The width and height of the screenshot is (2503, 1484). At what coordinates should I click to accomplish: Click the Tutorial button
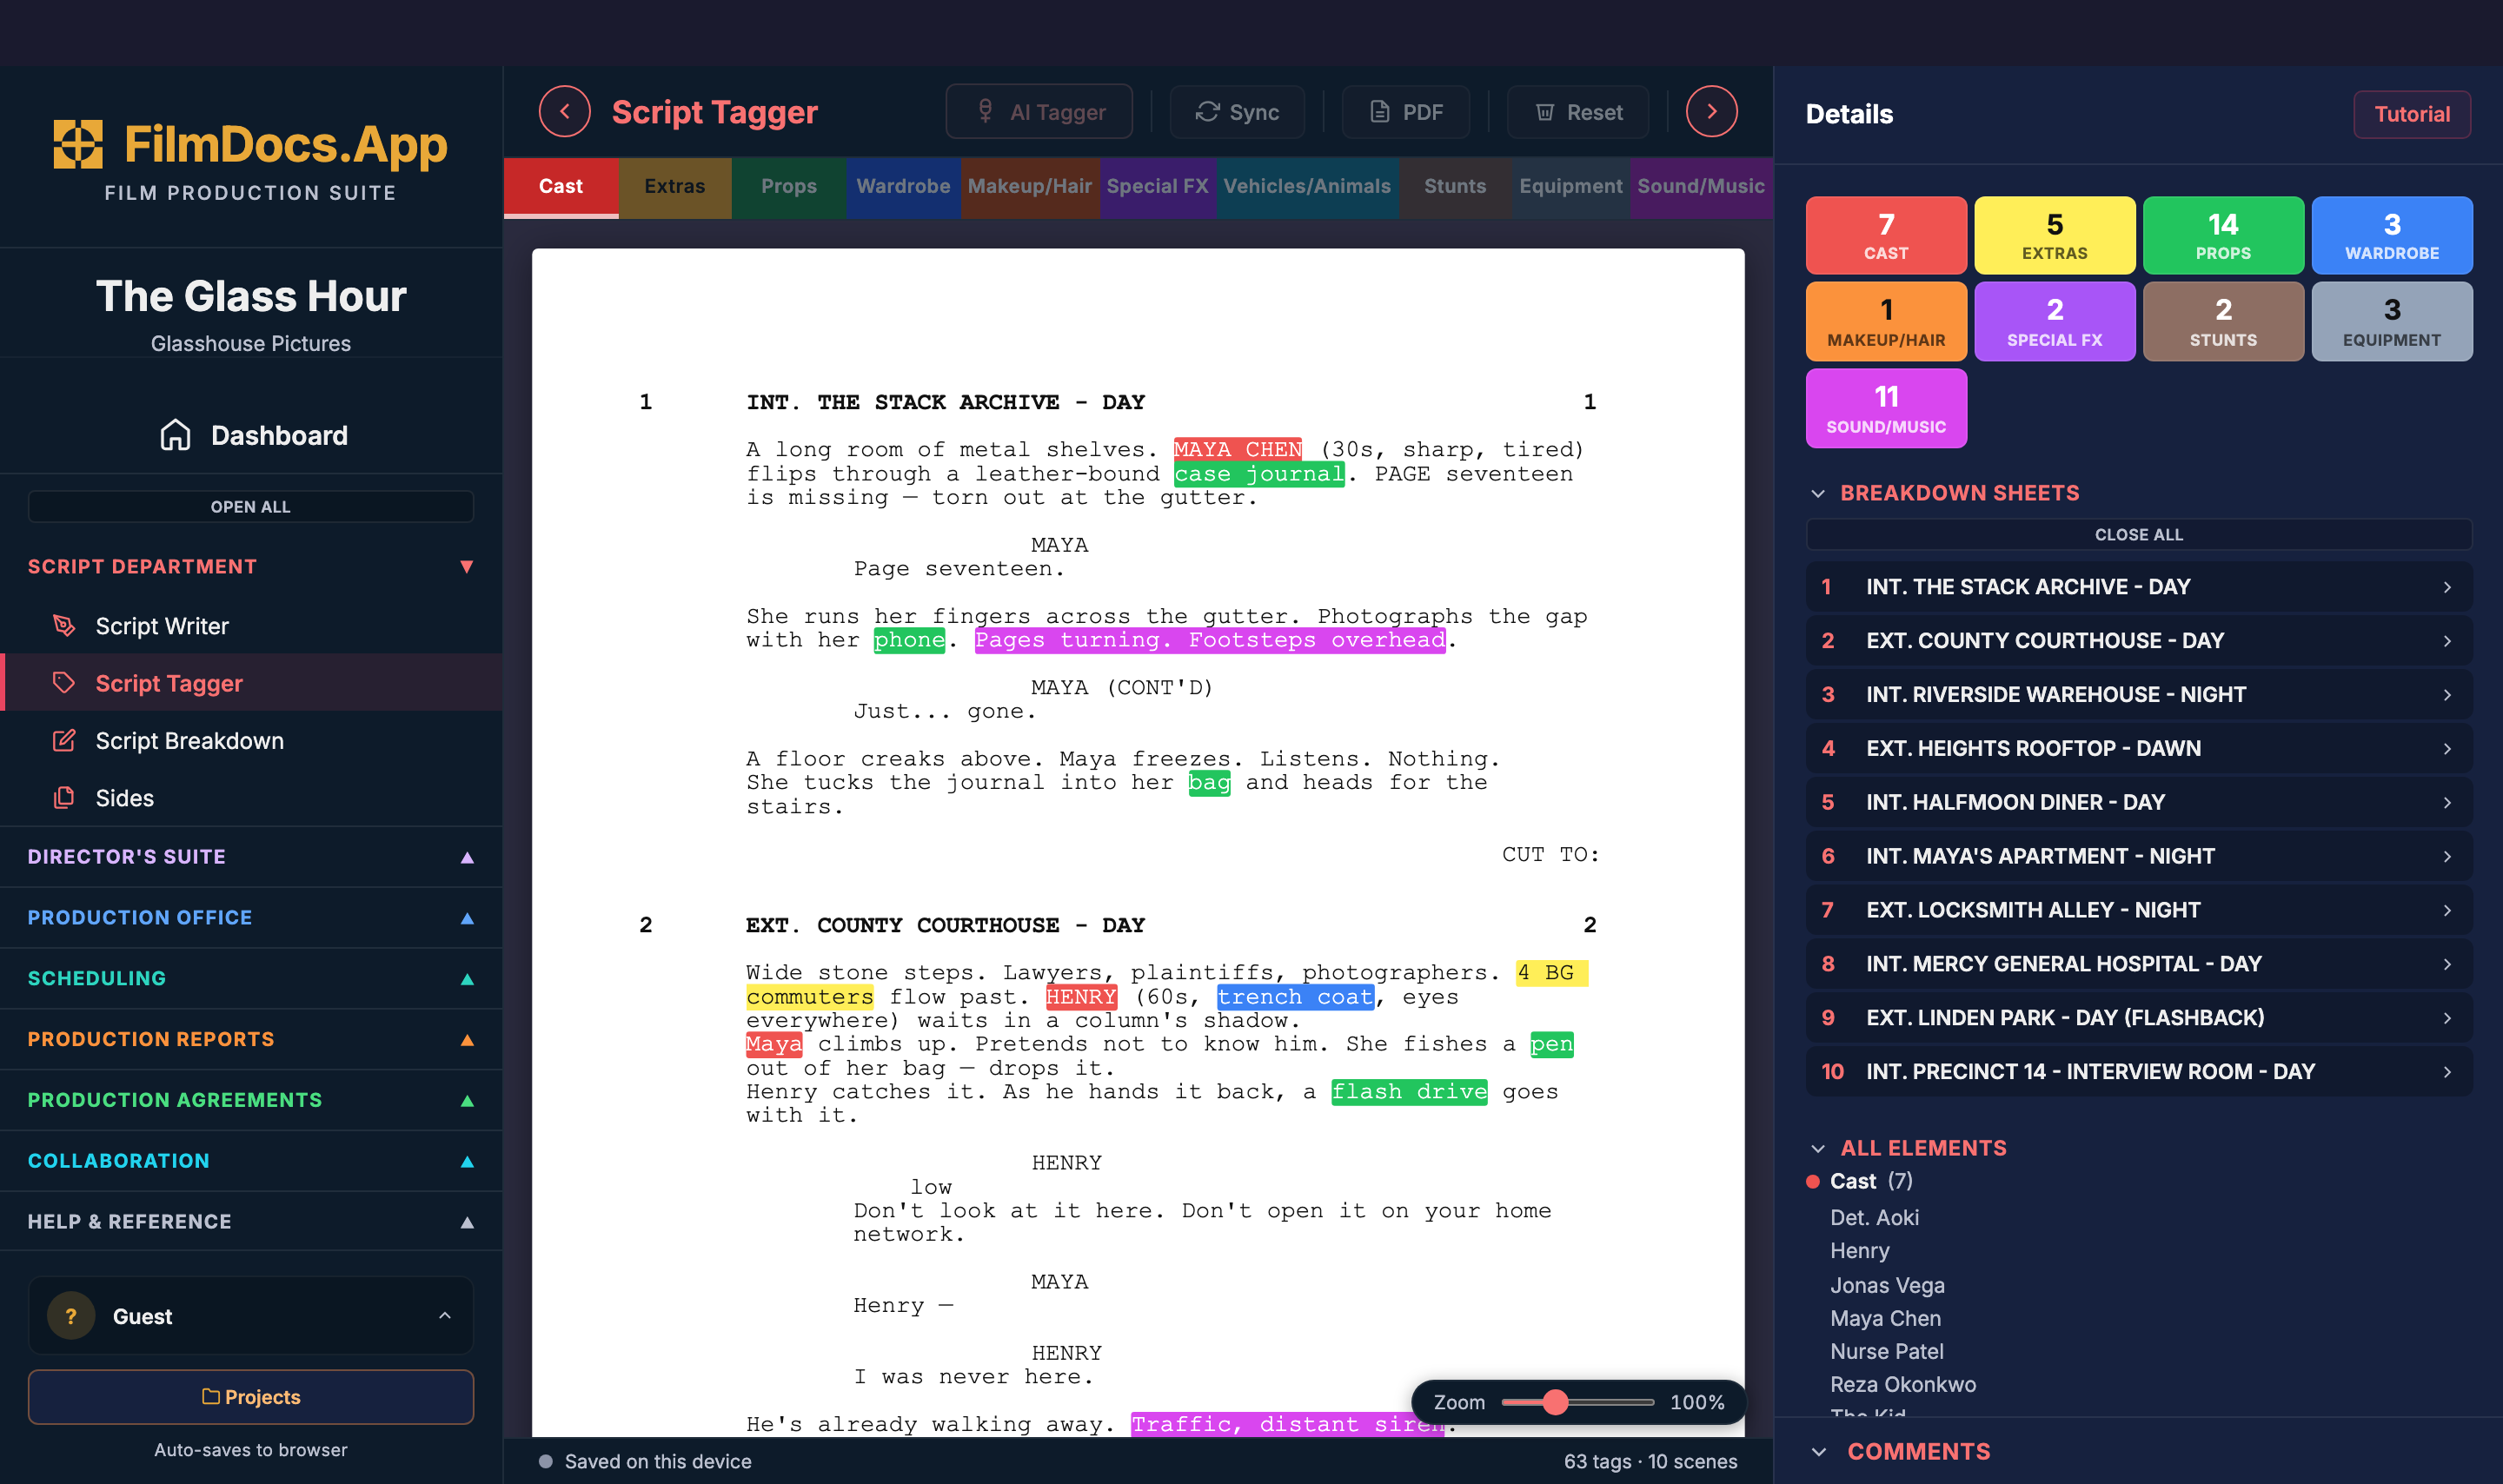(x=2412, y=114)
